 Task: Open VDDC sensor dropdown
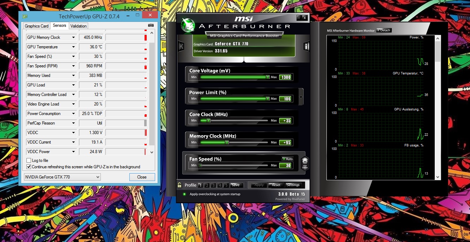[74, 133]
